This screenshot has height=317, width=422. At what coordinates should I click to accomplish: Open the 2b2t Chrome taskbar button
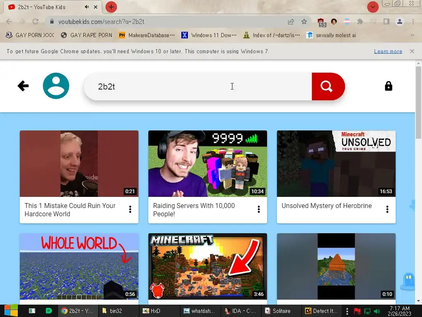77,311
